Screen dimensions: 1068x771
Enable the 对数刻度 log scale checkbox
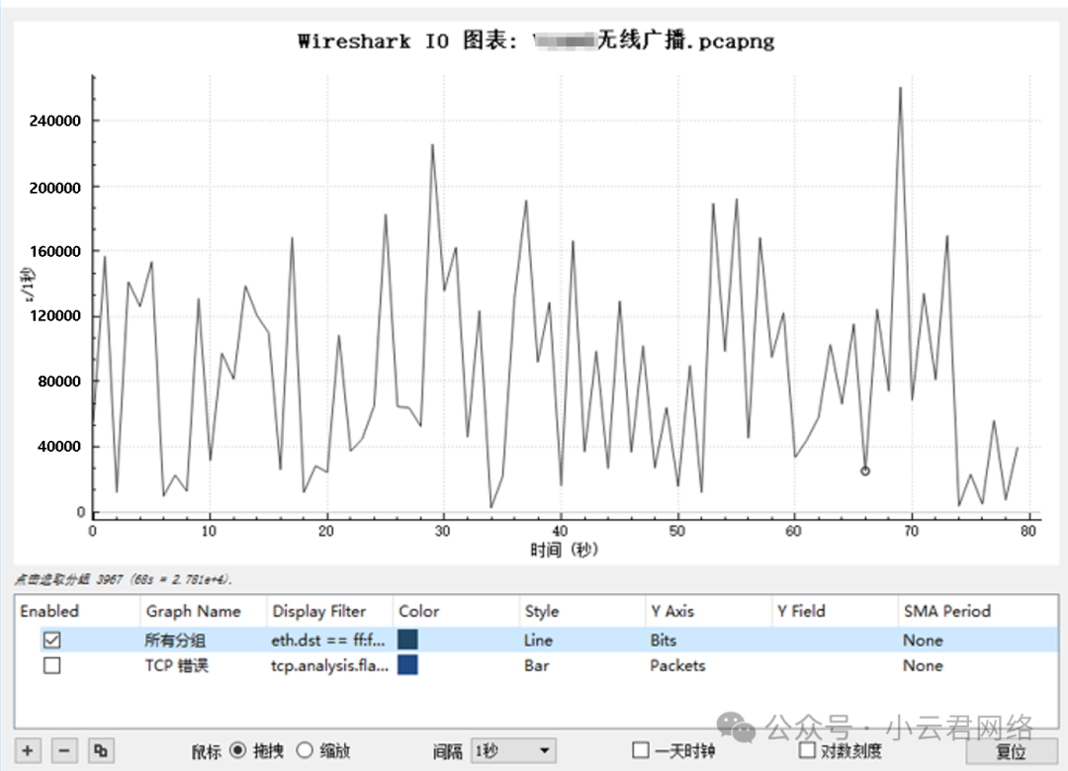[807, 751]
